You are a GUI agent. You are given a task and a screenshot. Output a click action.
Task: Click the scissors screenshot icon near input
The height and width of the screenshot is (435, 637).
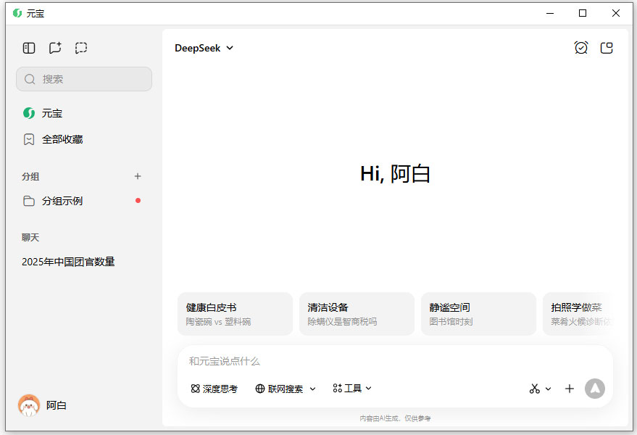(536, 389)
